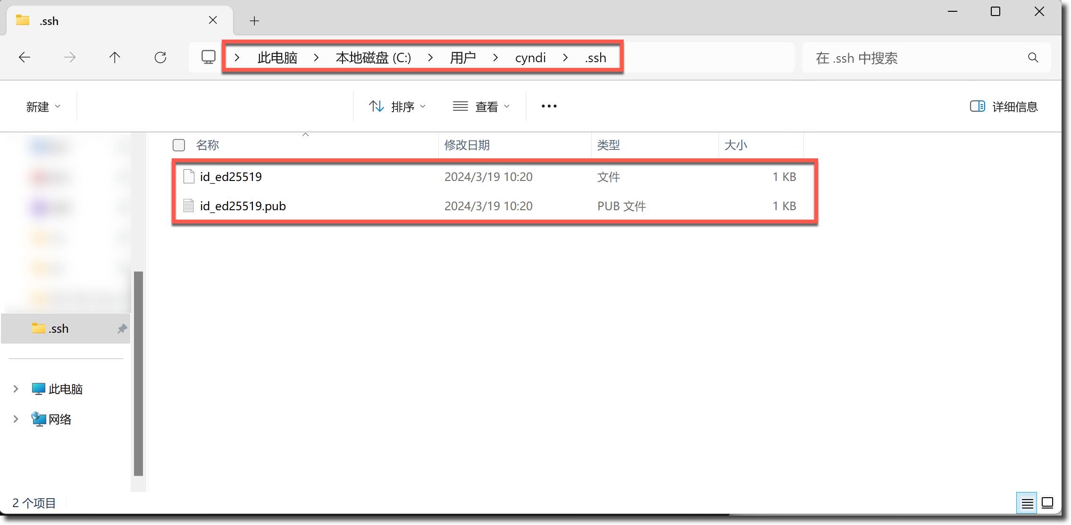Add a new tab with plus button
1071x525 pixels.
pos(254,21)
